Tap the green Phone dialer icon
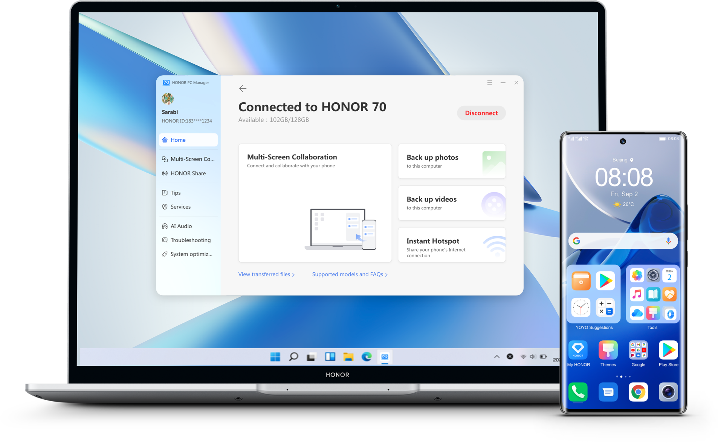 (578, 392)
